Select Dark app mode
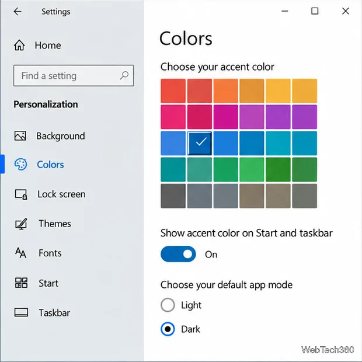362x362 pixels. pos(168,329)
